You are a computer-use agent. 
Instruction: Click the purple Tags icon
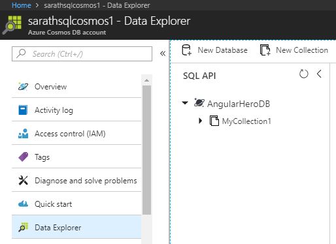click(x=24, y=157)
